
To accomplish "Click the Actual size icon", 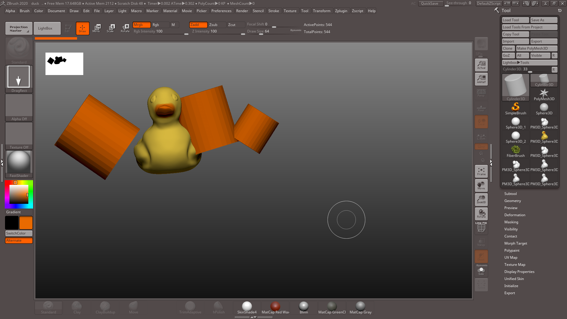I will [481, 65].
